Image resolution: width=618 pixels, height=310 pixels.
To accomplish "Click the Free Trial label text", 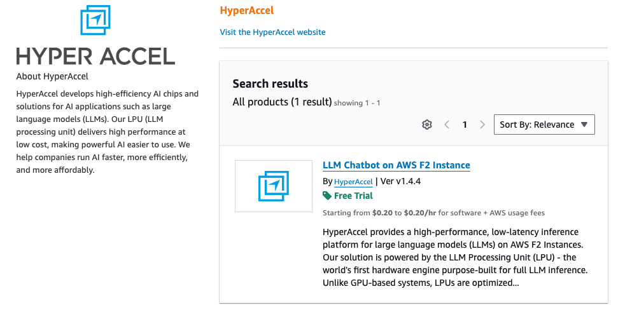I will (353, 196).
